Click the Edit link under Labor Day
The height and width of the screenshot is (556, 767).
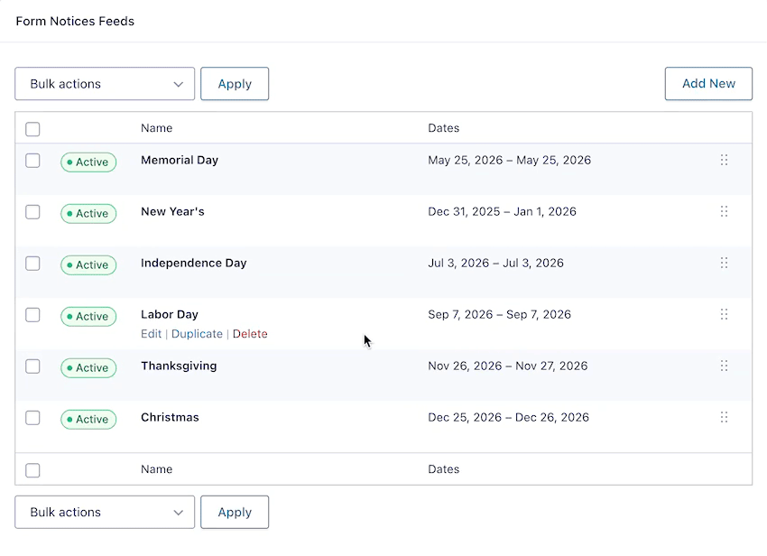click(151, 334)
